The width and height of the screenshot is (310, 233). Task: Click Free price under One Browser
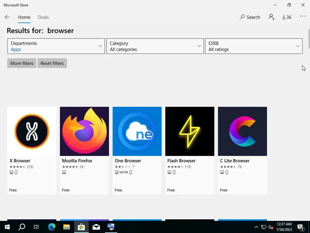point(118,190)
